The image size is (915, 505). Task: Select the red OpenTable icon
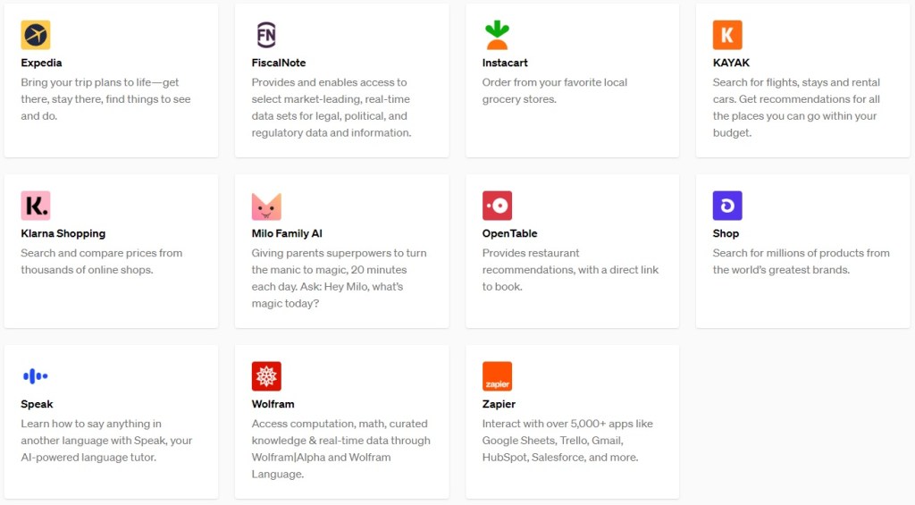click(x=497, y=206)
